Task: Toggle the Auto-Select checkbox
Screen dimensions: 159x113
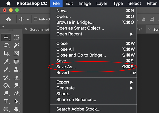Action: pyautogui.click(x=35, y=19)
